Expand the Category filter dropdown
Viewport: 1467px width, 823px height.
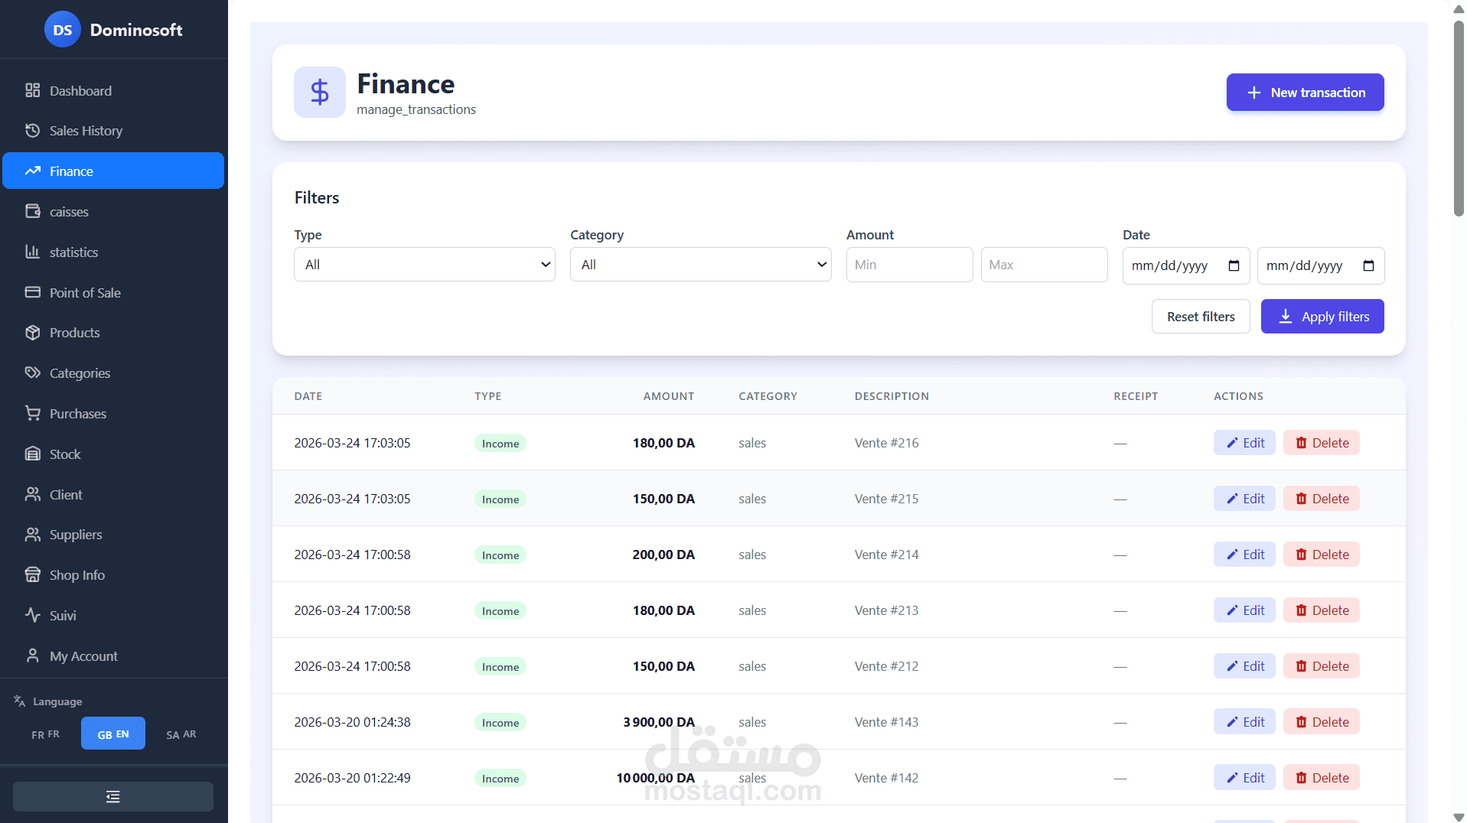point(701,265)
